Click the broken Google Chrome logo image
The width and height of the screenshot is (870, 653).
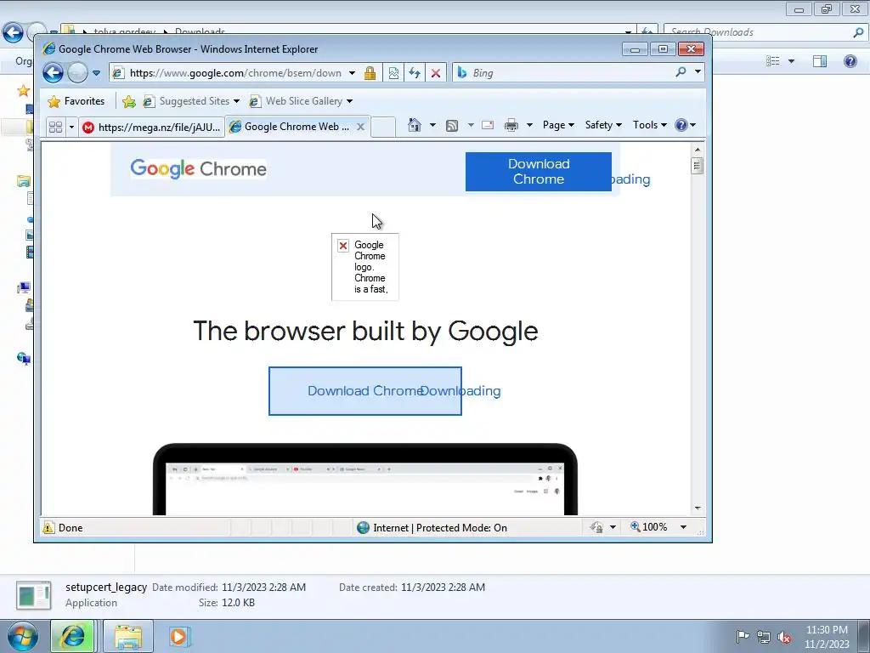point(364,266)
